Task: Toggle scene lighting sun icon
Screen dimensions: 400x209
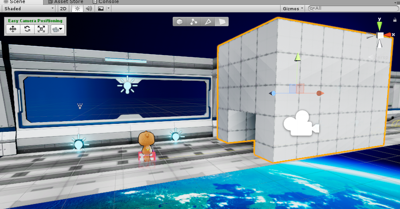Action: (77, 8)
